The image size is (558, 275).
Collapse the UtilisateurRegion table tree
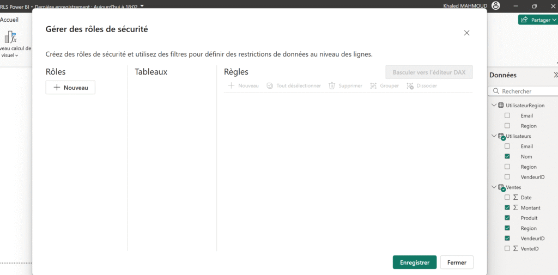pyautogui.click(x=493, y=105)
